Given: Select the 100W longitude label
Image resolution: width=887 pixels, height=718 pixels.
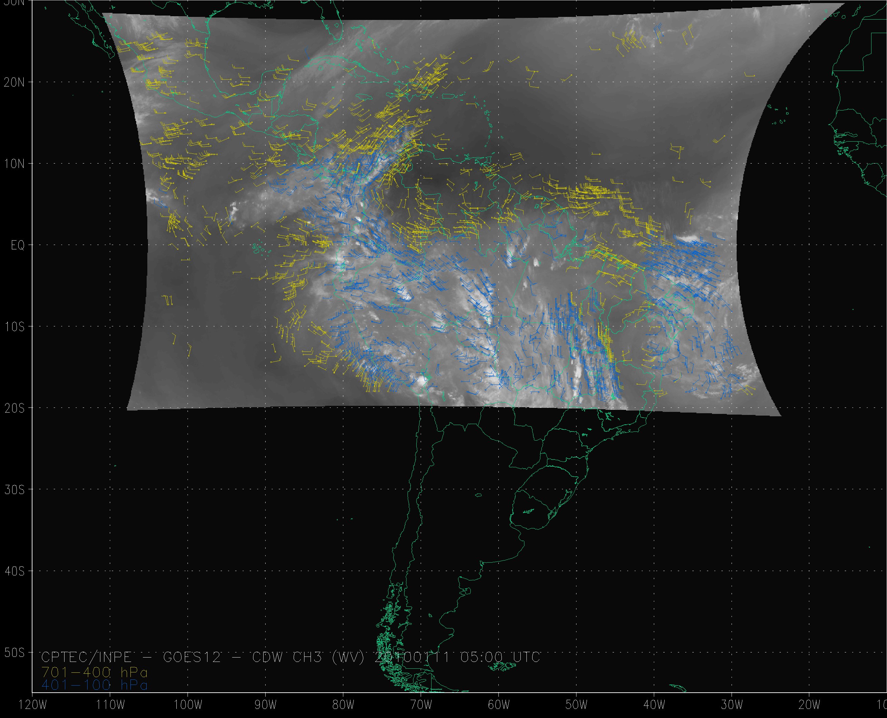Looking at the screenshot, I should click(188, 705).
